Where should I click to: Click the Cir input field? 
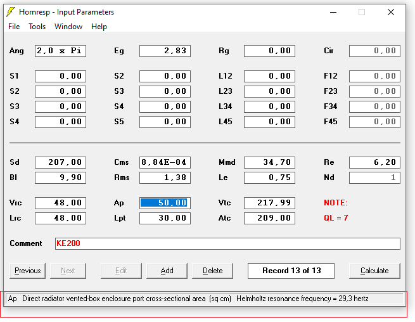pyautogui.click(x=374, y=51)
